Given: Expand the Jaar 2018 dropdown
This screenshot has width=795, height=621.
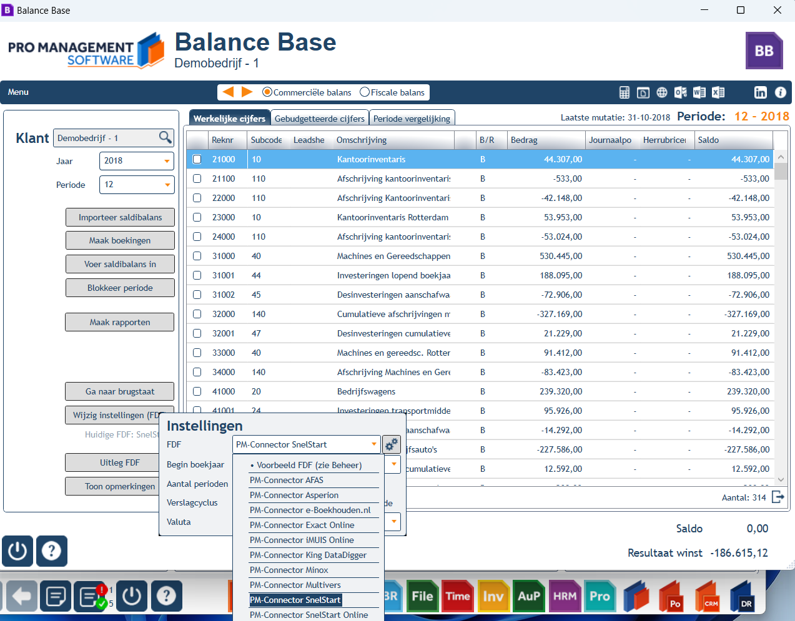Looking at the screenshot, I should [167, 161].
